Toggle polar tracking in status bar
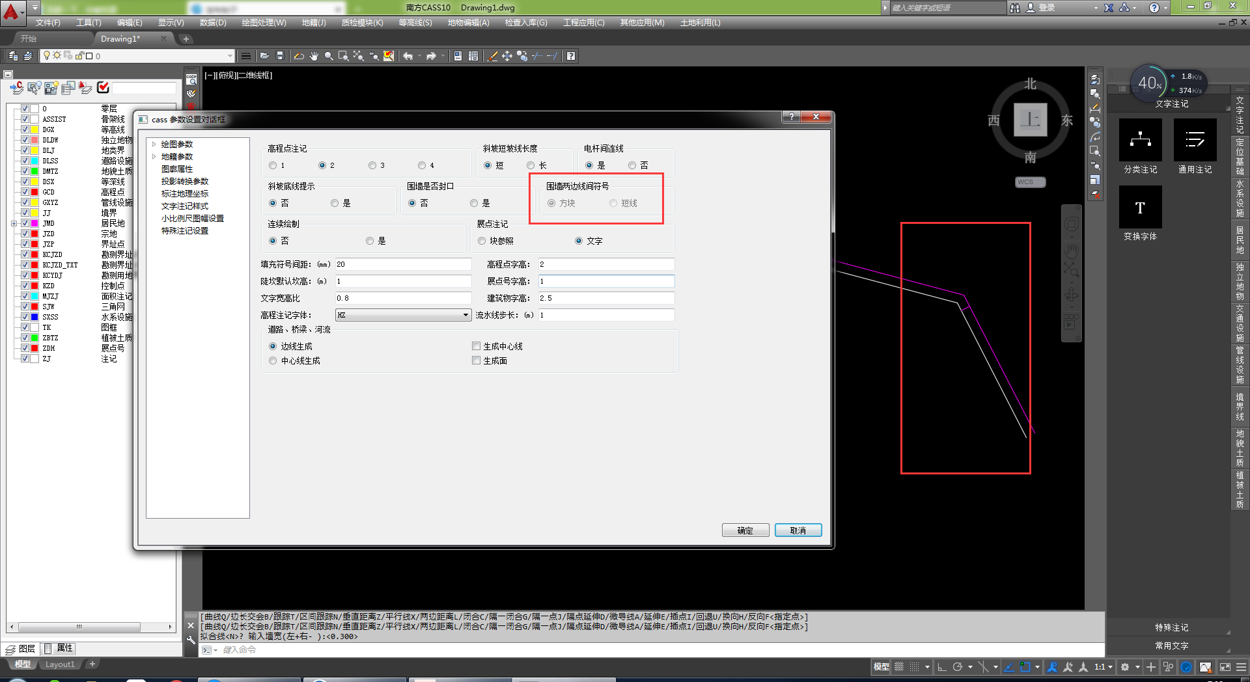Viewport: 1250px width, 682px height. coord(958,666)
